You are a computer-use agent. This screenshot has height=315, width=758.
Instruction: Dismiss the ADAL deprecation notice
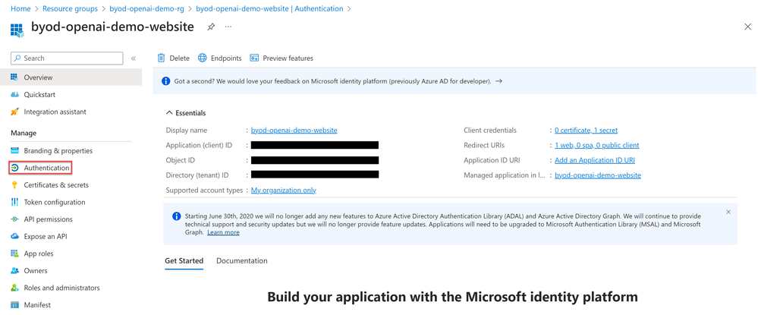click(728, 212)
